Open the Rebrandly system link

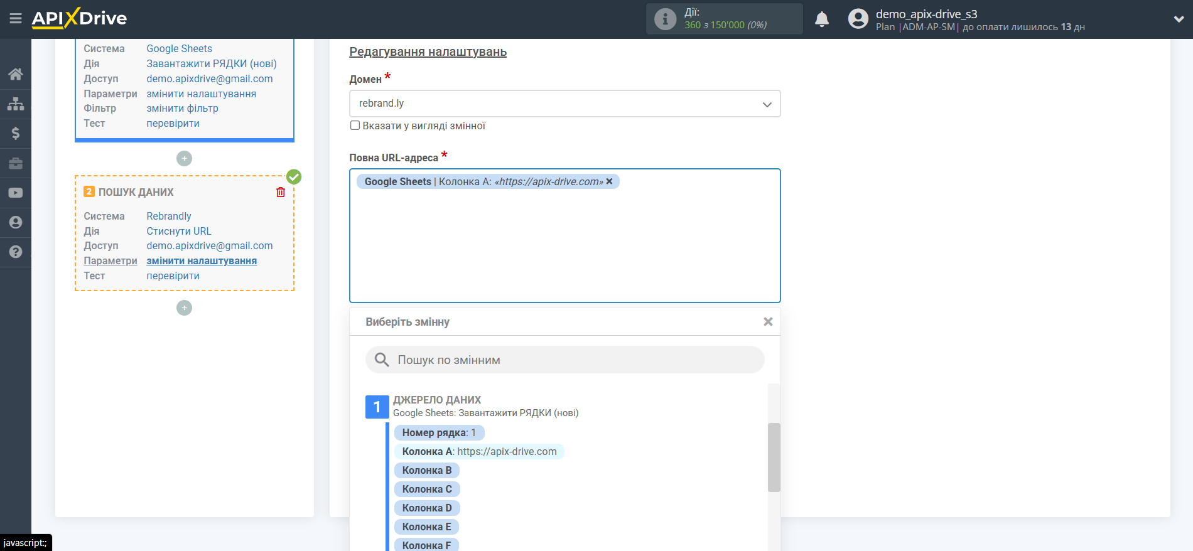click(x=169, y=216)
